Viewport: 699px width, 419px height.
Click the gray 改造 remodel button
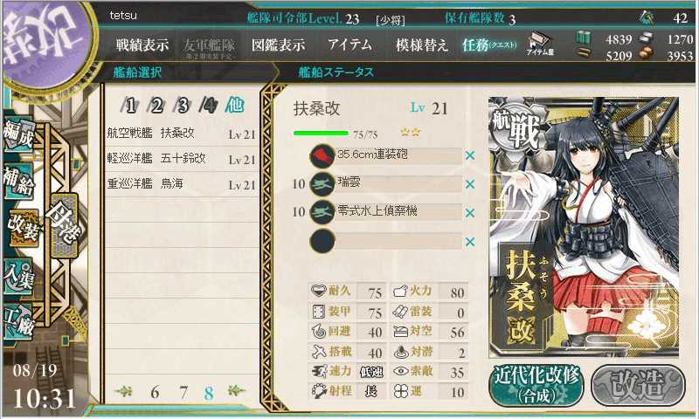tap(638, 385)
